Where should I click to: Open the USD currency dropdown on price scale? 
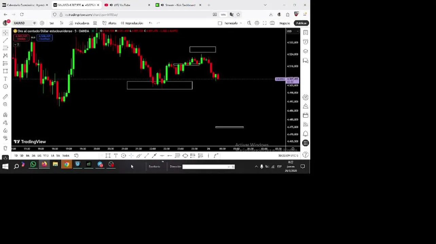[x=293, y=31]
